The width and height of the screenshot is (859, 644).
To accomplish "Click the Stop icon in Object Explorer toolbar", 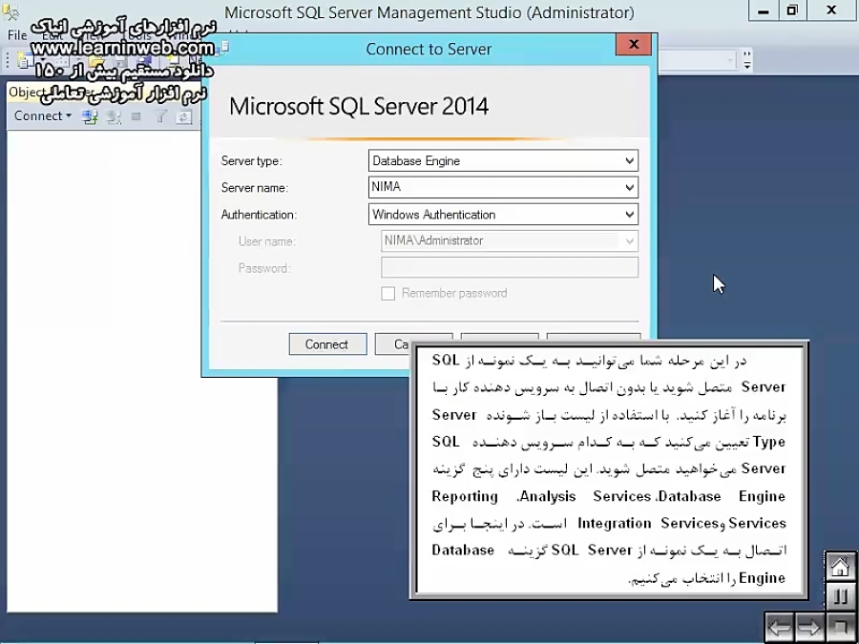I will coord(136,116).
